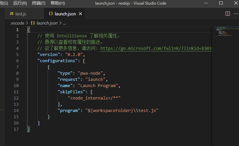Click launch.json in the breadcrumb

click(x=47, y=23)
